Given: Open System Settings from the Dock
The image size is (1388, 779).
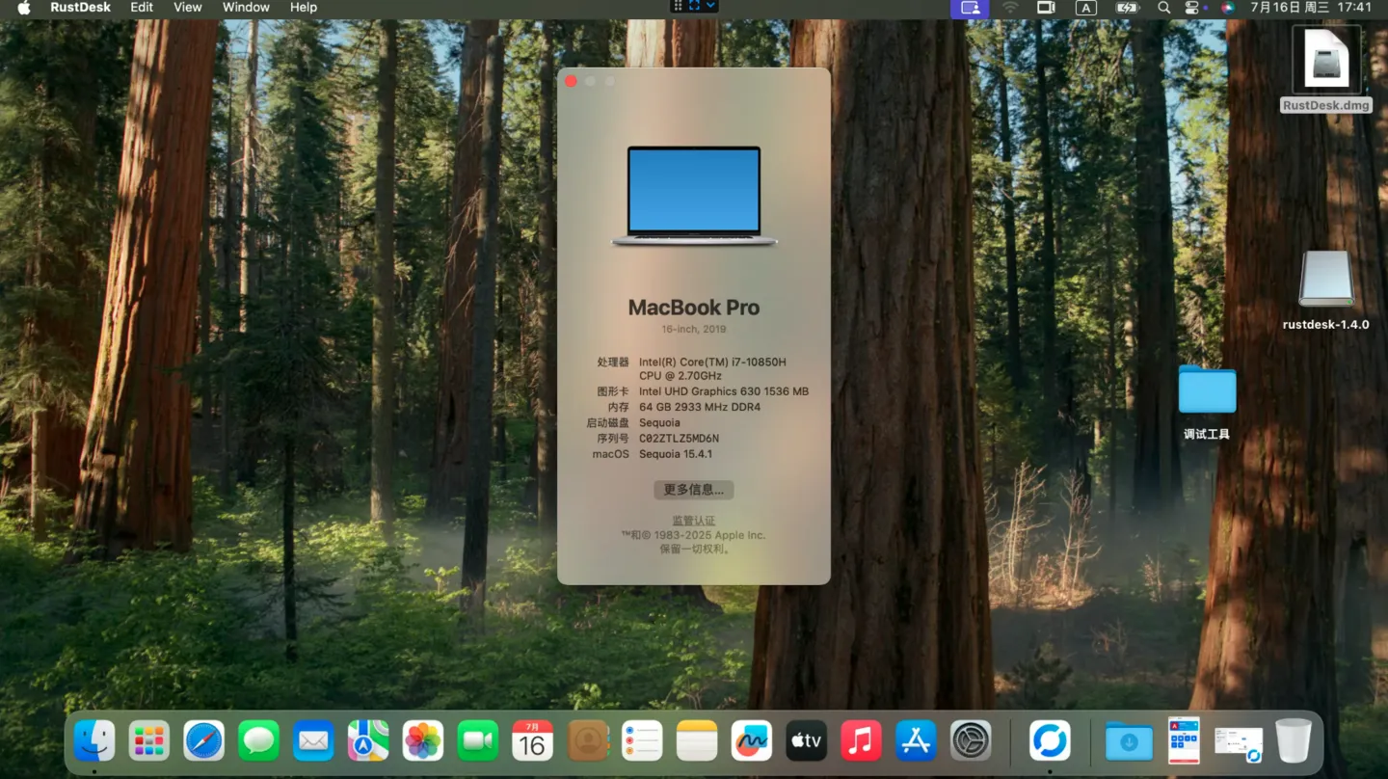Looking at the screenshot, I should (x=971, y=740).
